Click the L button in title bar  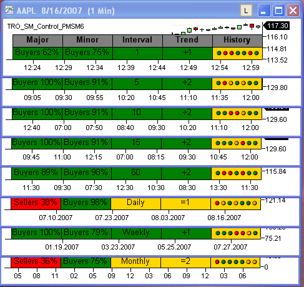point(246,11)
